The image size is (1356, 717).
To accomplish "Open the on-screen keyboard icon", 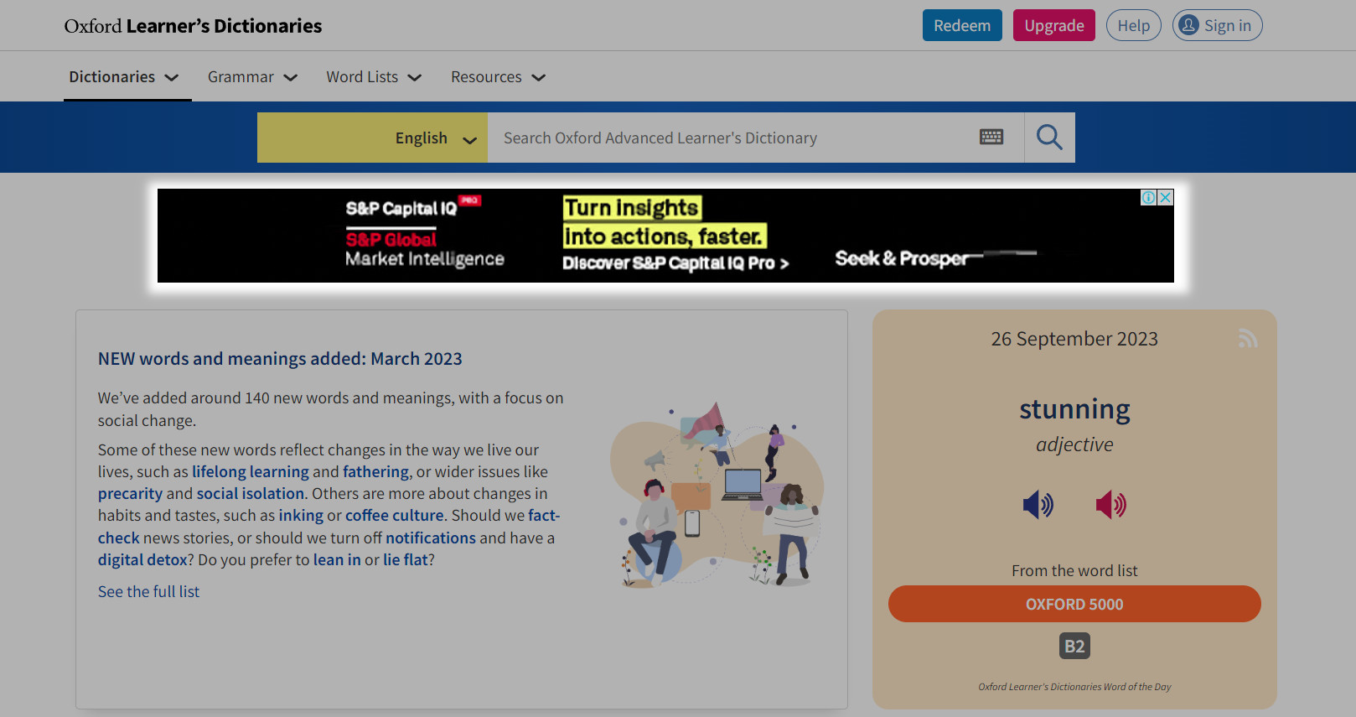I will [x=991, y=137].
